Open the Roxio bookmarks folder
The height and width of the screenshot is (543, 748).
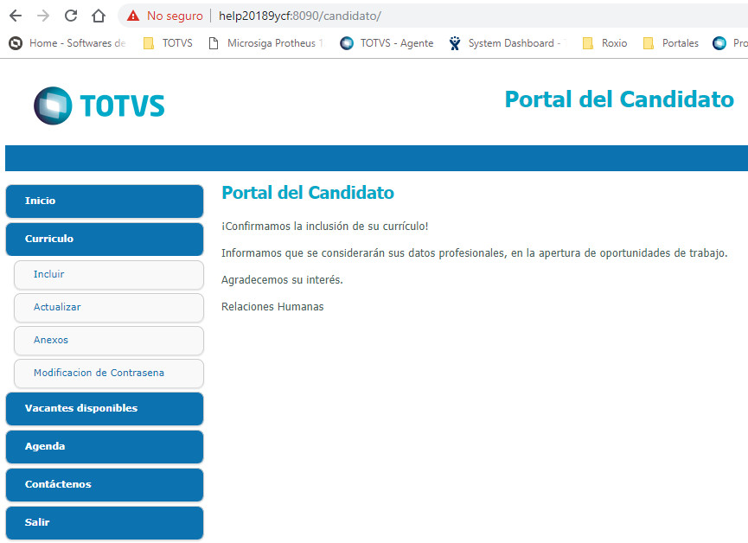click(605, 43)
